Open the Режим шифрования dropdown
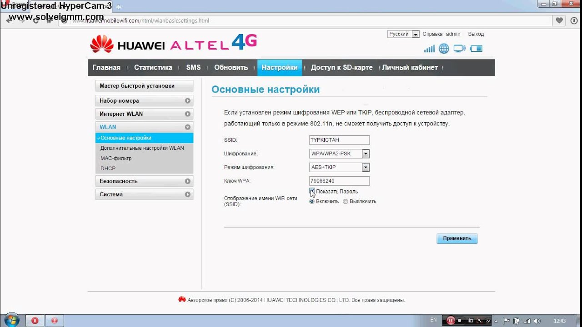582x327 pixels. [339, 167]
